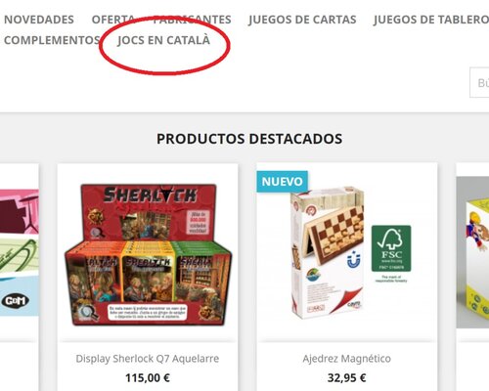This screenshot has width=489, height=391.
Task: Open the partially visible right product card
Action: 472,277
